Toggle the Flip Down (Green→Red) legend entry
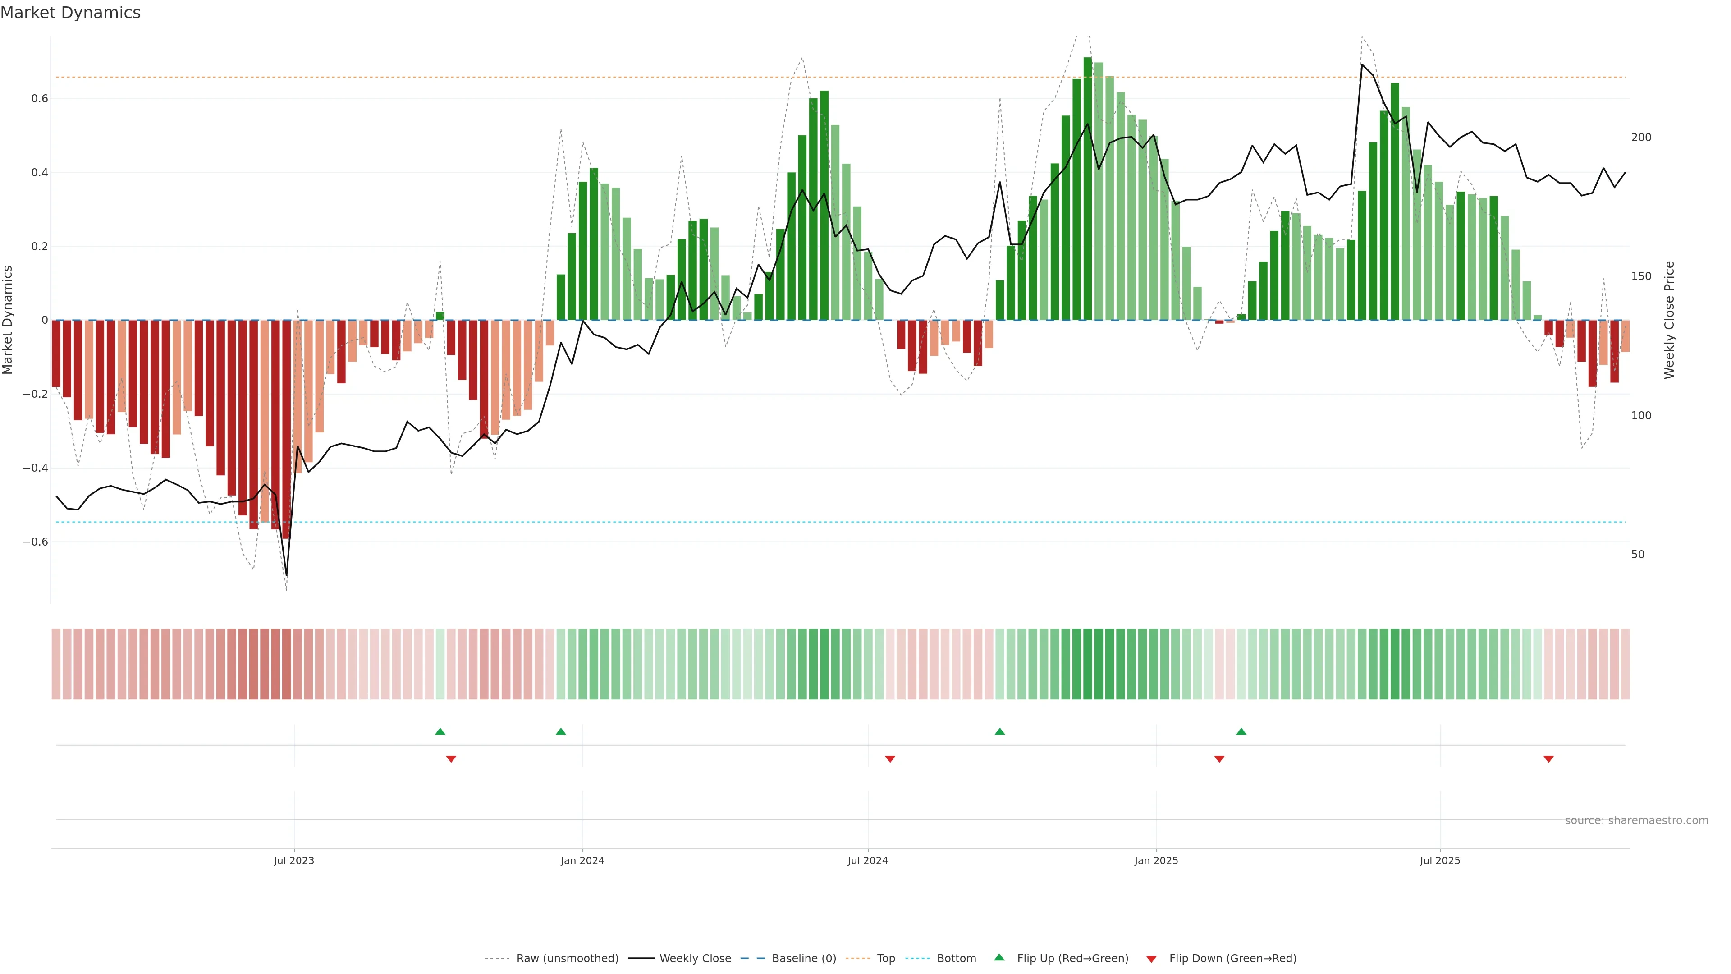Screen dimensions: 1731x974 coord(1232,959)
